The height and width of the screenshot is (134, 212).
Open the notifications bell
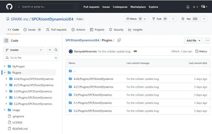point(188,7)
